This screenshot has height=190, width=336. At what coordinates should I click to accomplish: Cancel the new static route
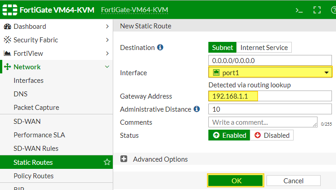(x=293, y=181)
